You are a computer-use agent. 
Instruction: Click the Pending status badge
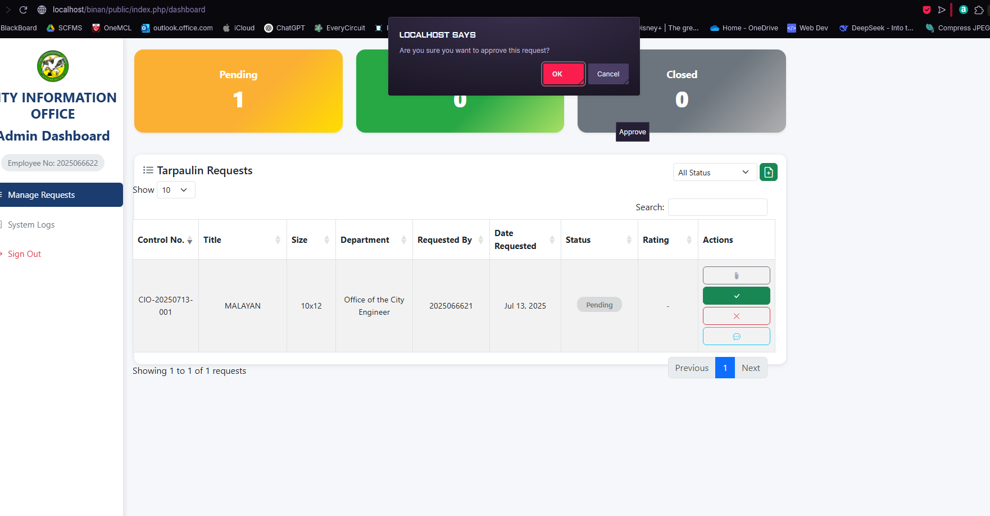(x=600, y=305)
